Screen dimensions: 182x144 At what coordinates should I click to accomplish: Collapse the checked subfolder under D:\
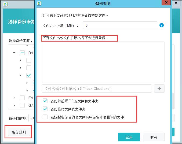[21, 76]
